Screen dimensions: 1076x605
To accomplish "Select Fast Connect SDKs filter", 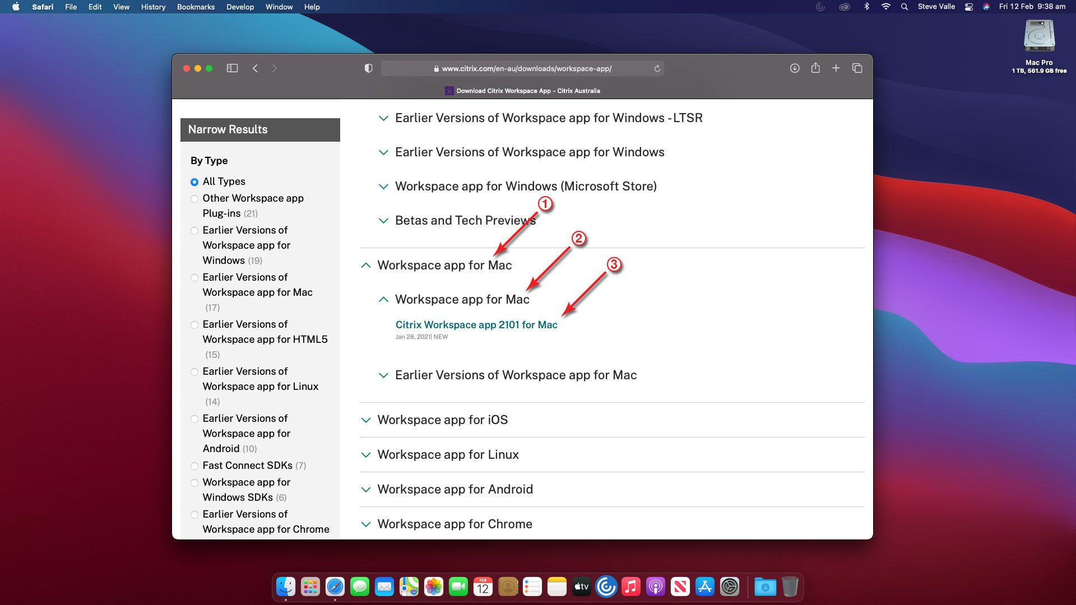I will [194, 466].
